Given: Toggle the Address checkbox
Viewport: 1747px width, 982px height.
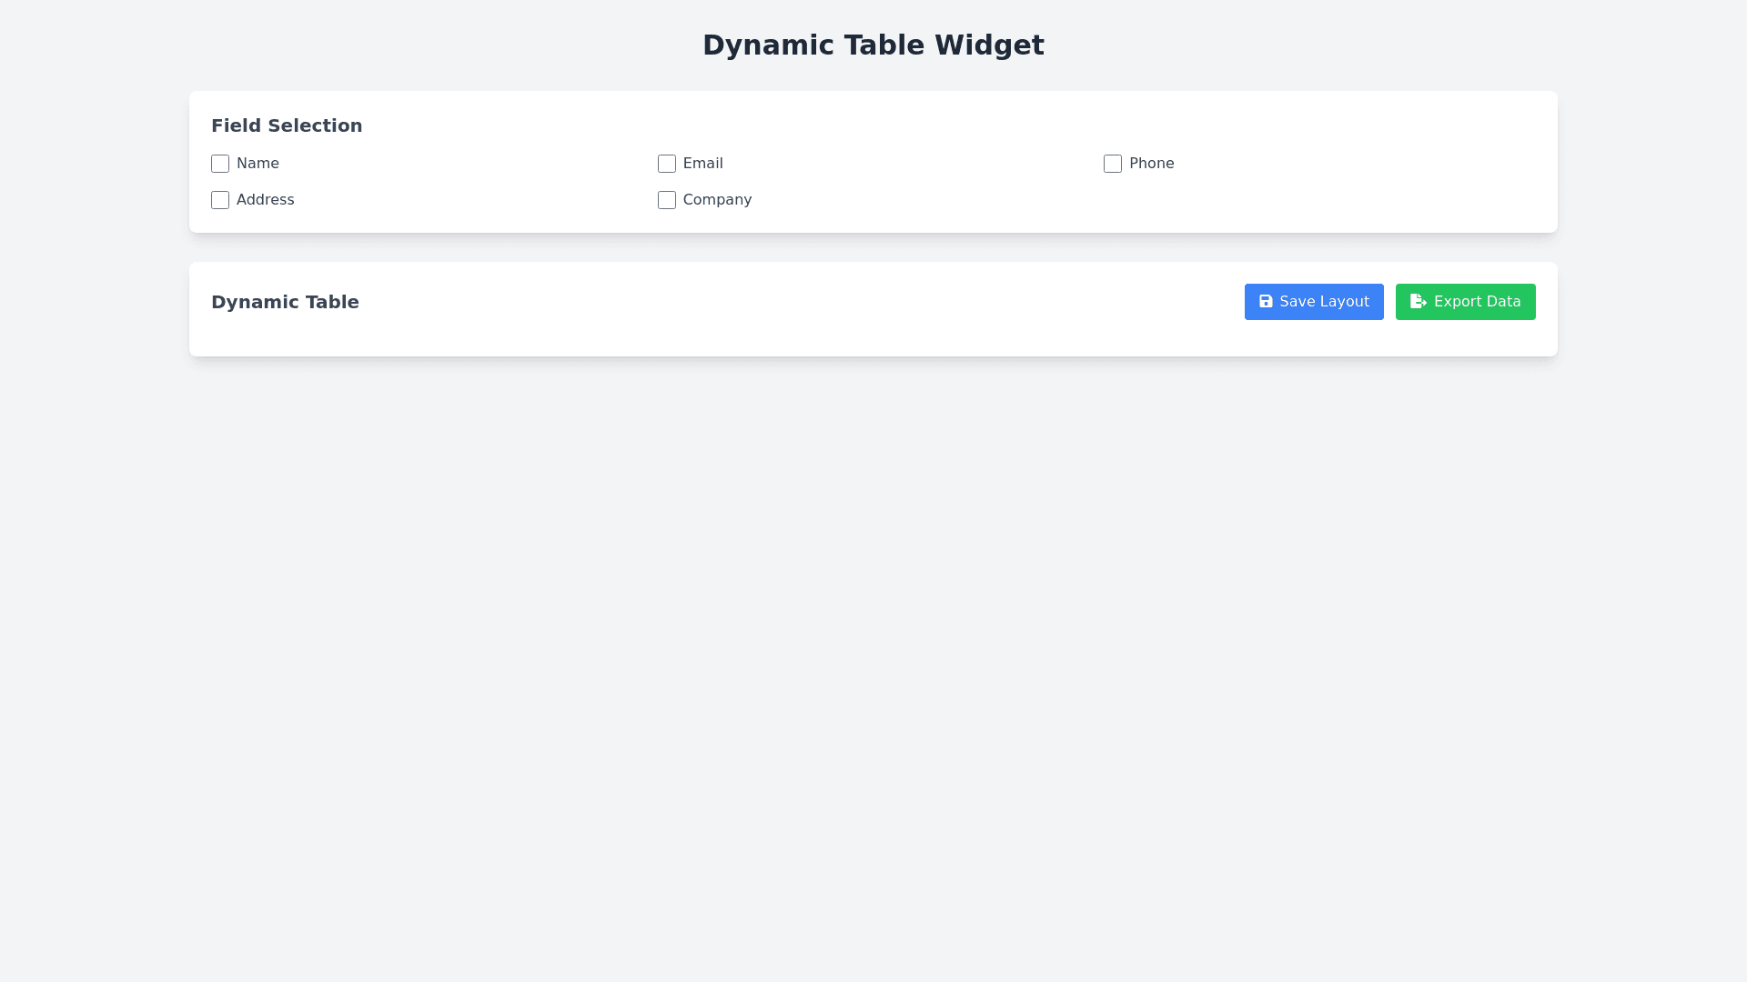Looking at the screenshot, I should pyautogui.click(x=220, y=200).
